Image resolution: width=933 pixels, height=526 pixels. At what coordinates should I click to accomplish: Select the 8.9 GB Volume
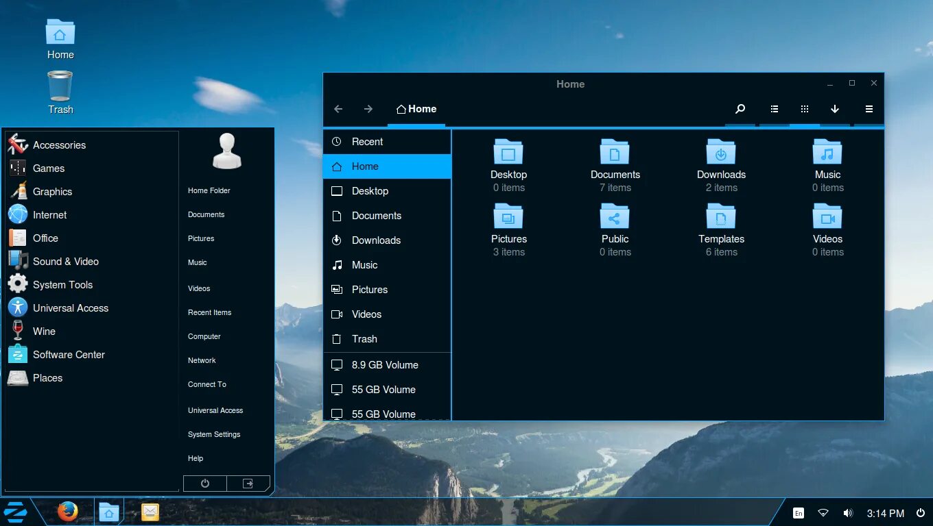pos(387,365)
